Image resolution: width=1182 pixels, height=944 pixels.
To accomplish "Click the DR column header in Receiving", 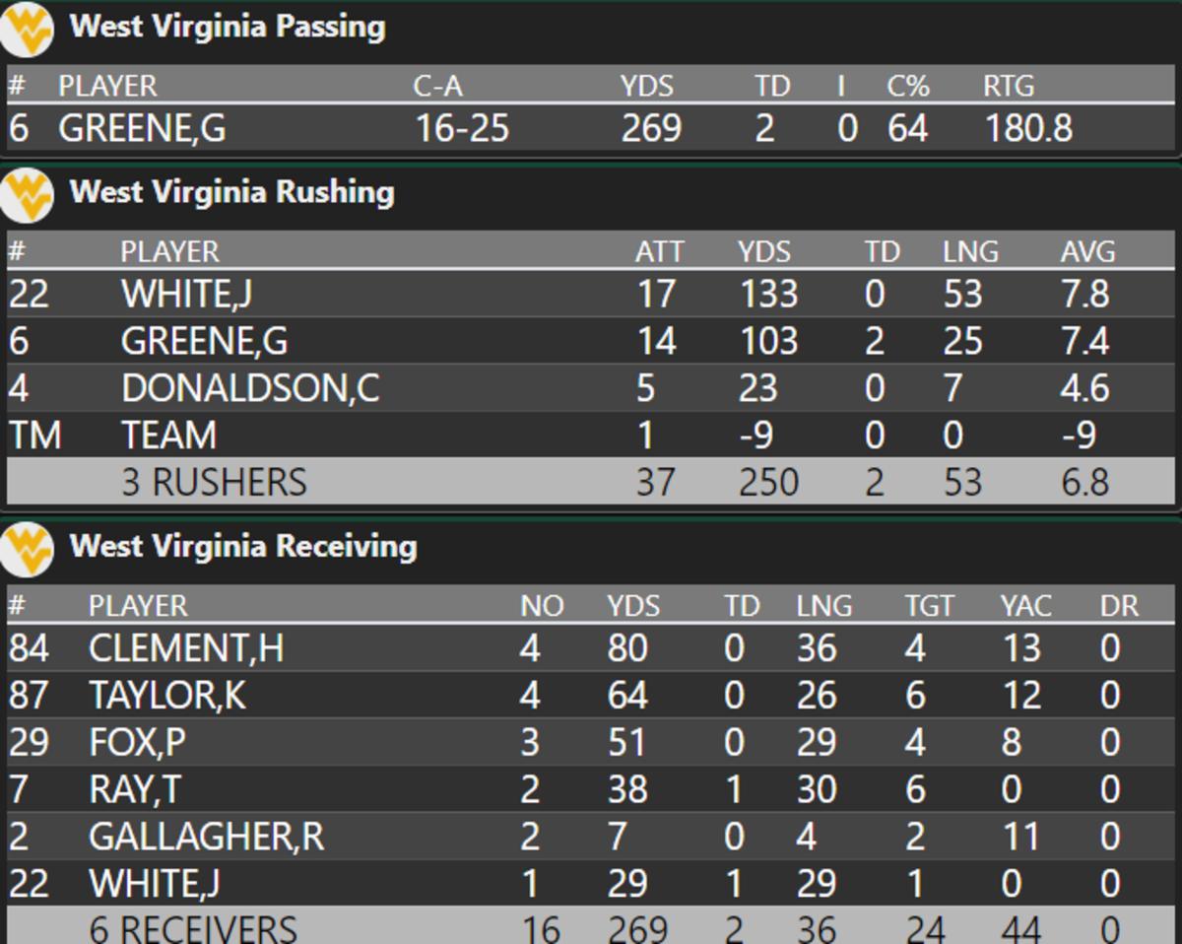I will pyautogui.click(x=1118, y=606).
